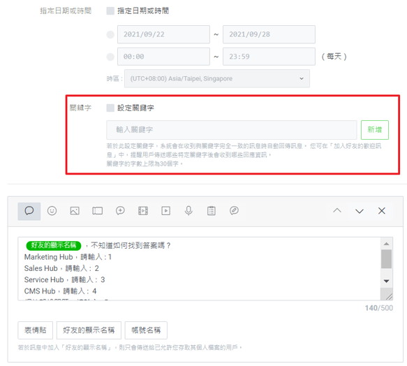
Task: Tick the 設定關鍵字 checkbox
Action: pyautogui.click(x=110, y=108)
